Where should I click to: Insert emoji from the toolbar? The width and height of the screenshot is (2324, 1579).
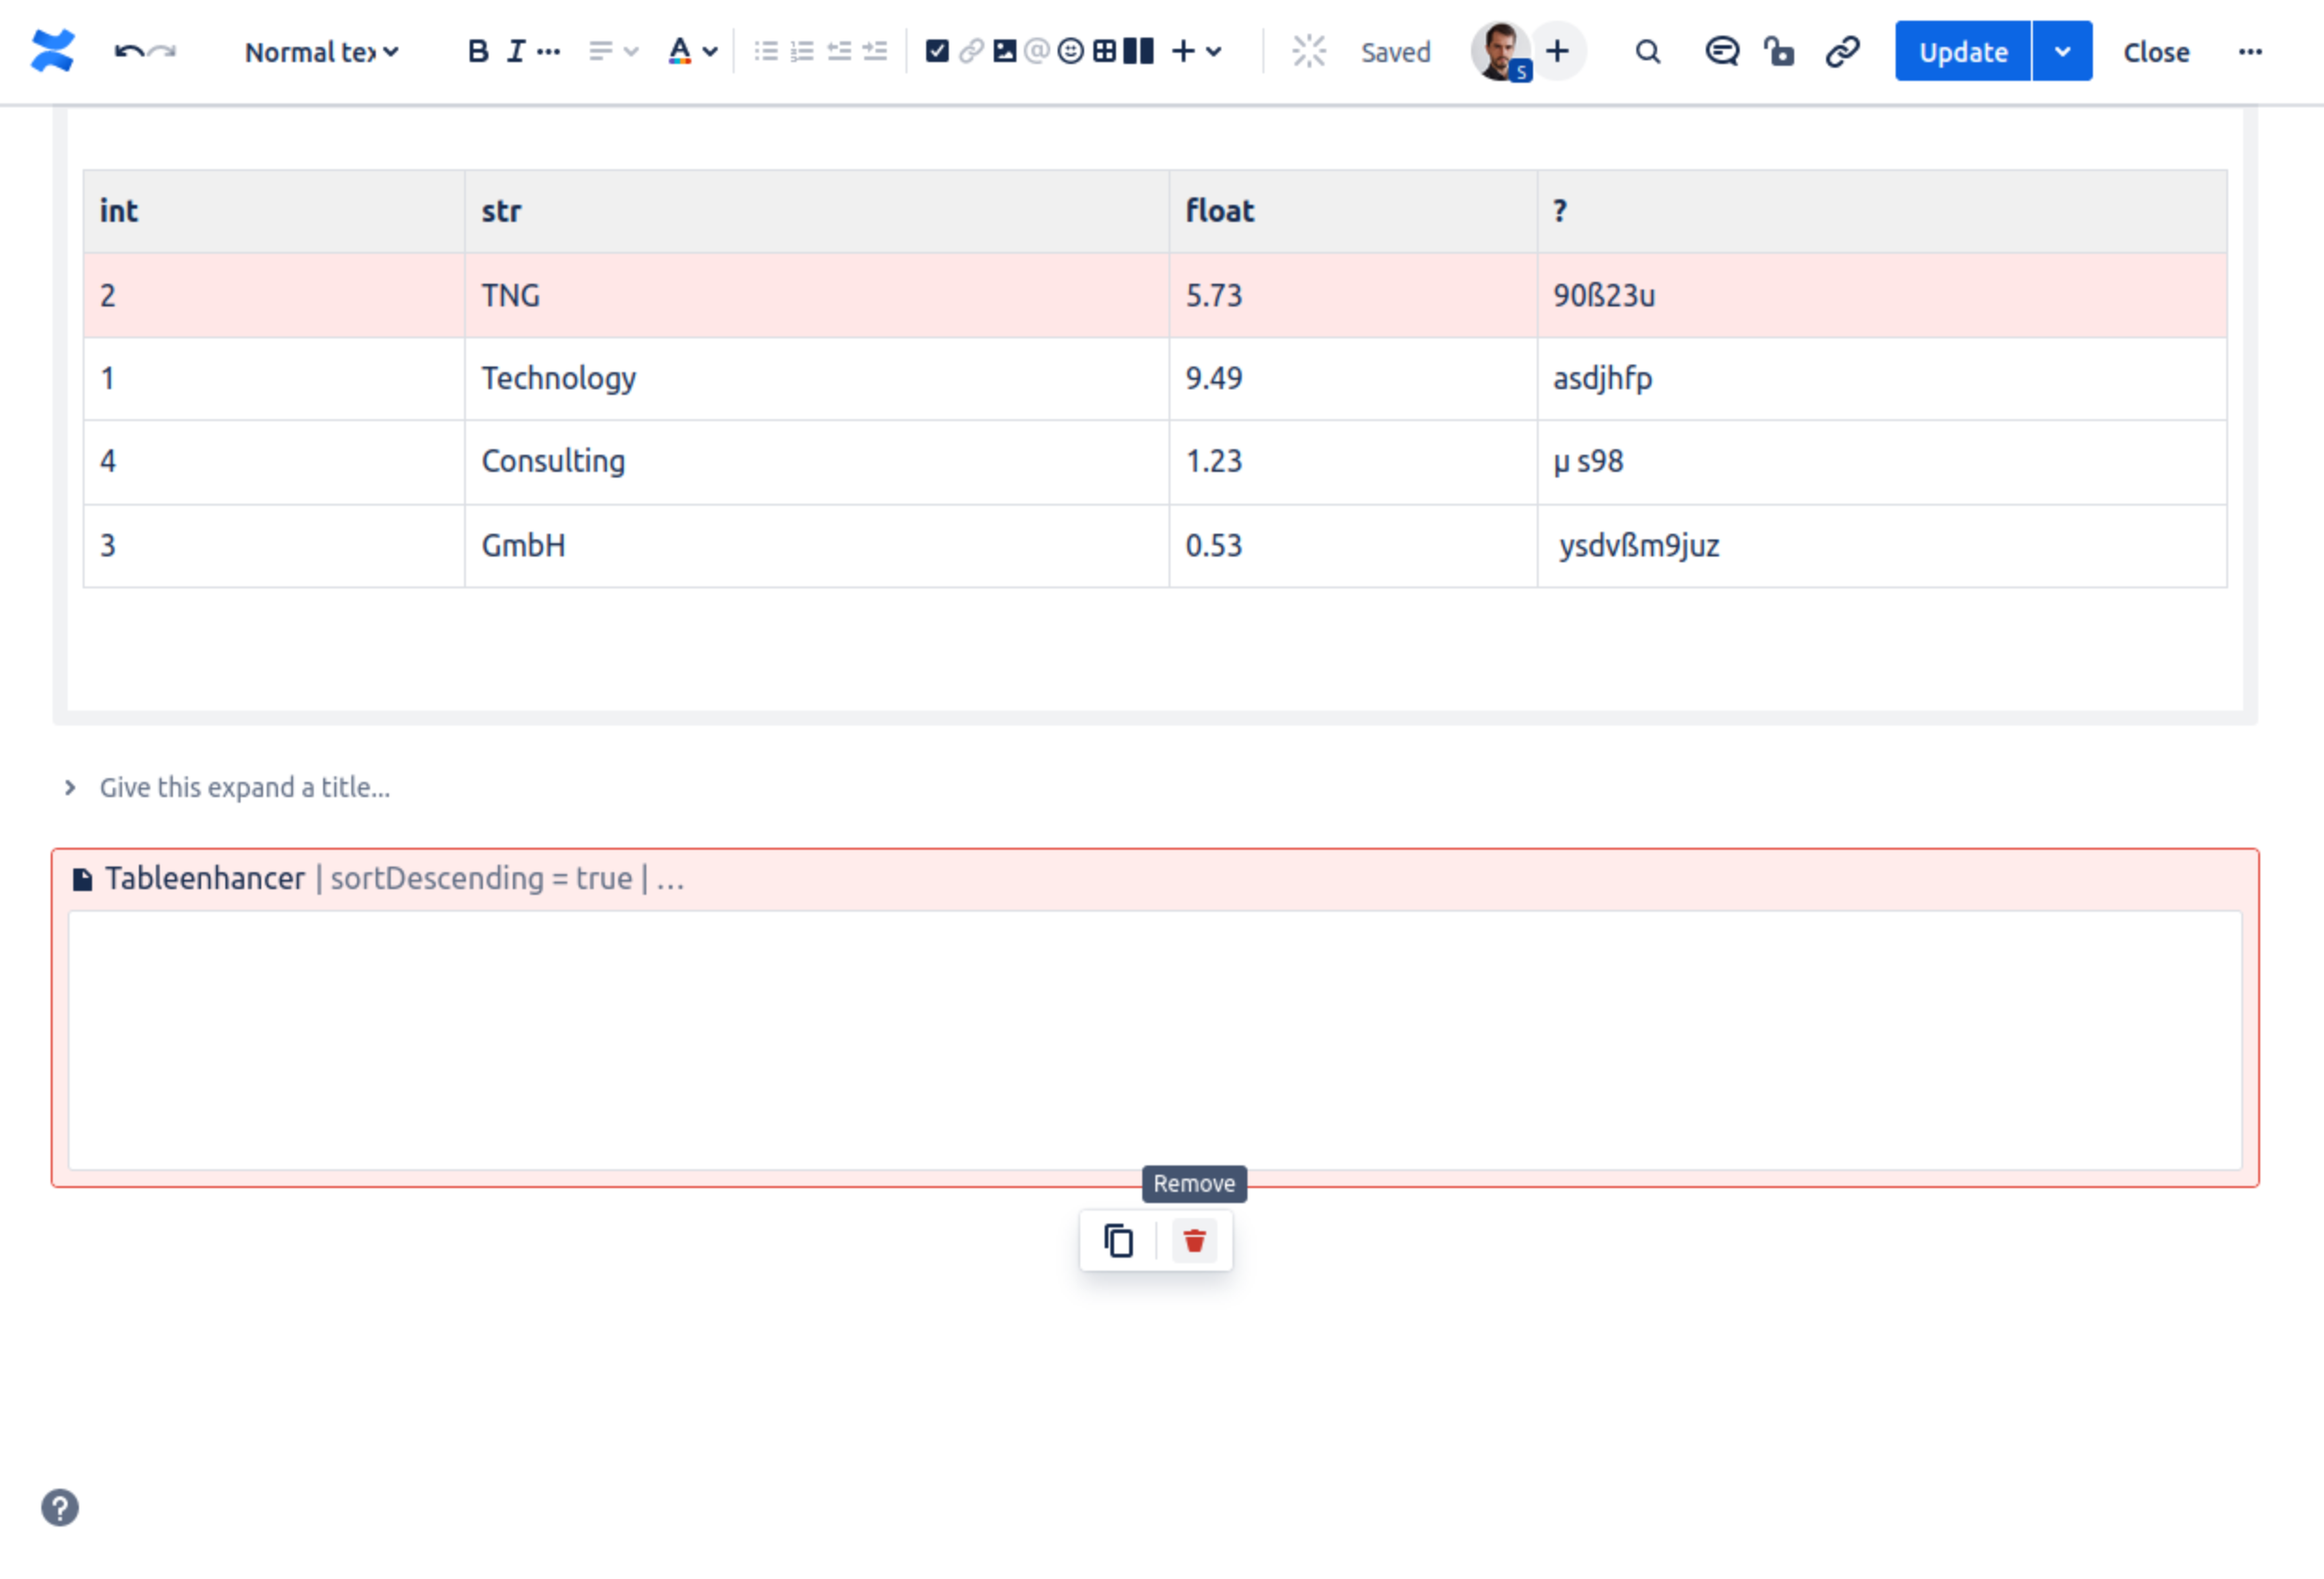tap(1070, 51)
